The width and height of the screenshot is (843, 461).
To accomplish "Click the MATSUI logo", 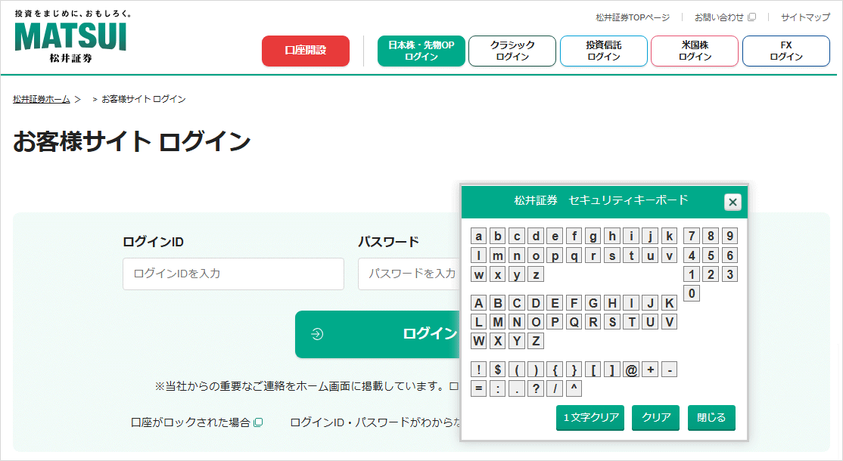I will pos(70,36).
